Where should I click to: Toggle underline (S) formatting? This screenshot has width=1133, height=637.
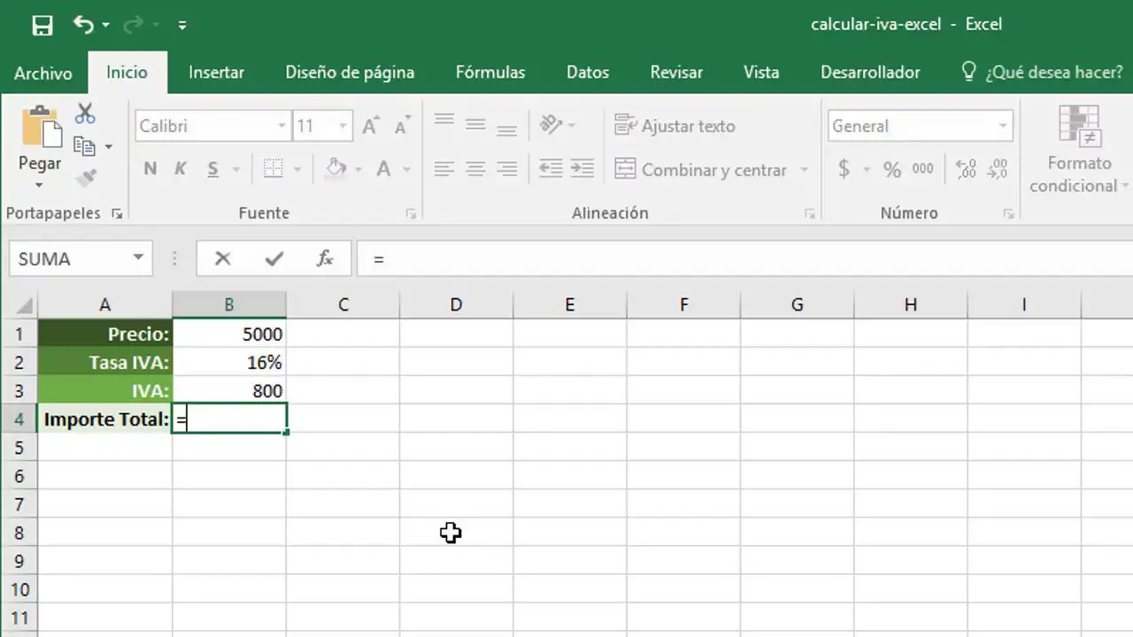(x=212, y=169)
